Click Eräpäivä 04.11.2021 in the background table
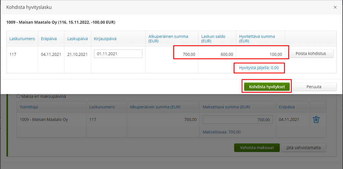Image resolution: width=343 pixels, height=169 pixels. (x=289, y=120)
